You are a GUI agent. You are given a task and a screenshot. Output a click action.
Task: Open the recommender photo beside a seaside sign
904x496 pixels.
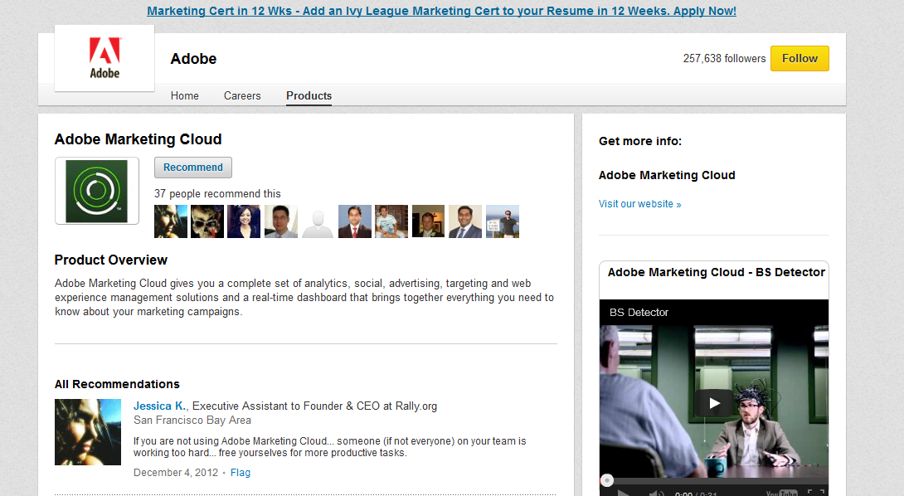coord(503,221)
